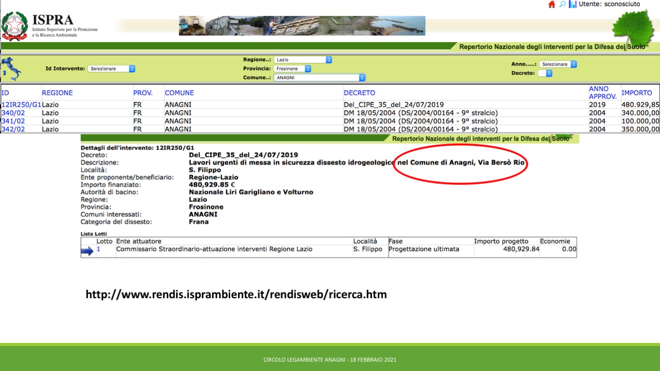Open the Decreto dropdown
The image size is (660, 371).
click(x=545, y=73)
